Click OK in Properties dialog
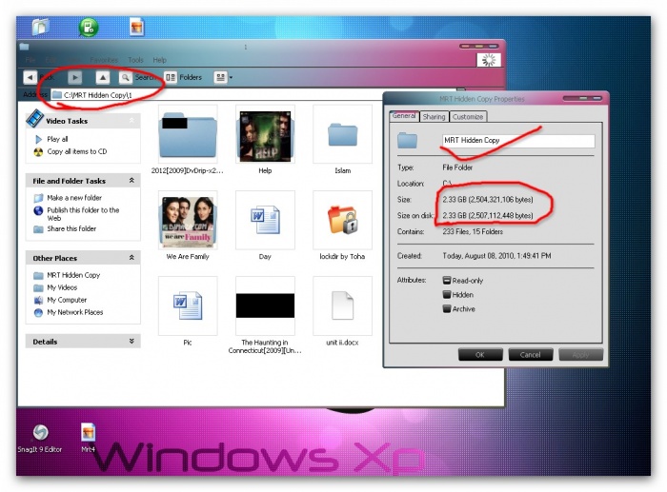The width and height of the screenshot is (667, 492). [480, 354]
